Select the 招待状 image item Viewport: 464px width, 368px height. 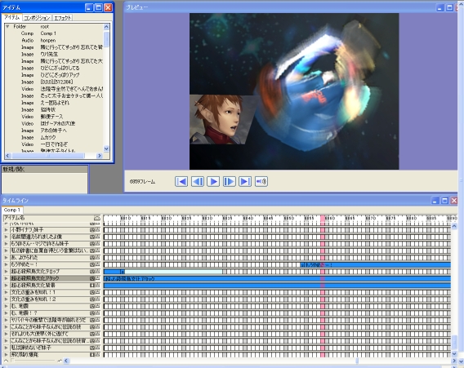tap(48, 109)
